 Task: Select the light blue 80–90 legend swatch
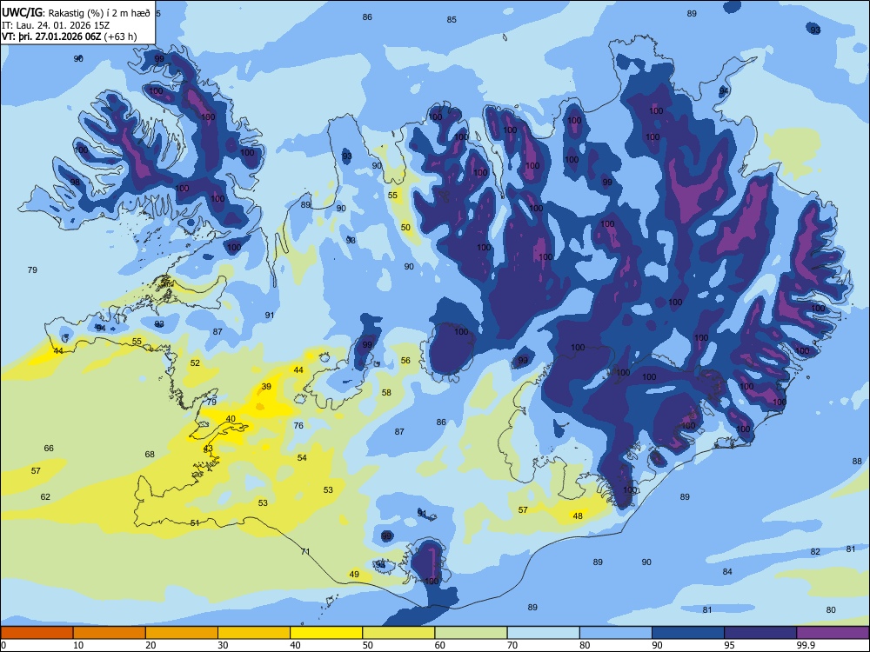click(615, 633)
